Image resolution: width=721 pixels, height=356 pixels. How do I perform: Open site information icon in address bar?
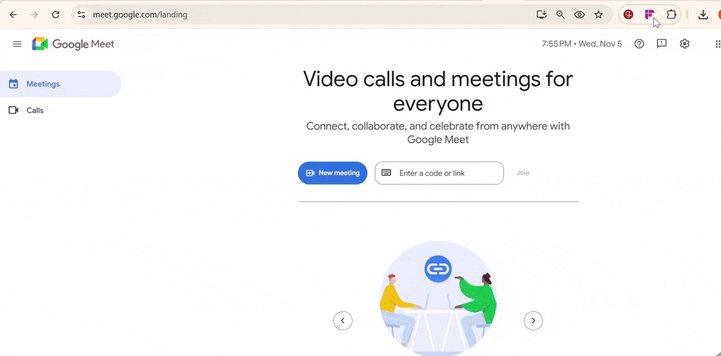[x=81, y=15]
